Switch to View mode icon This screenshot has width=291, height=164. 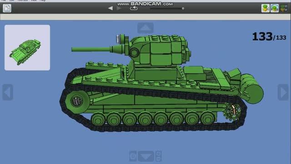(x=275, y=8)
